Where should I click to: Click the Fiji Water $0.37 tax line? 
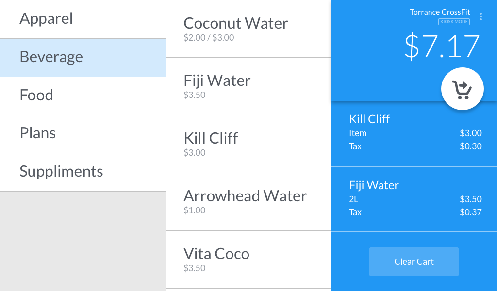pos(415,212)
